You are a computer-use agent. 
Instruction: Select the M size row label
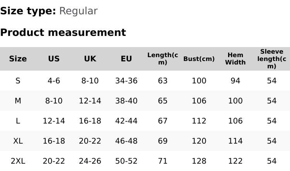[18, 101]
